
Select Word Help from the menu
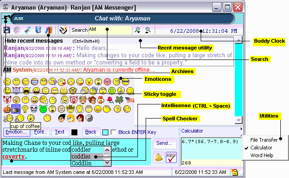(x=262, y=155)
